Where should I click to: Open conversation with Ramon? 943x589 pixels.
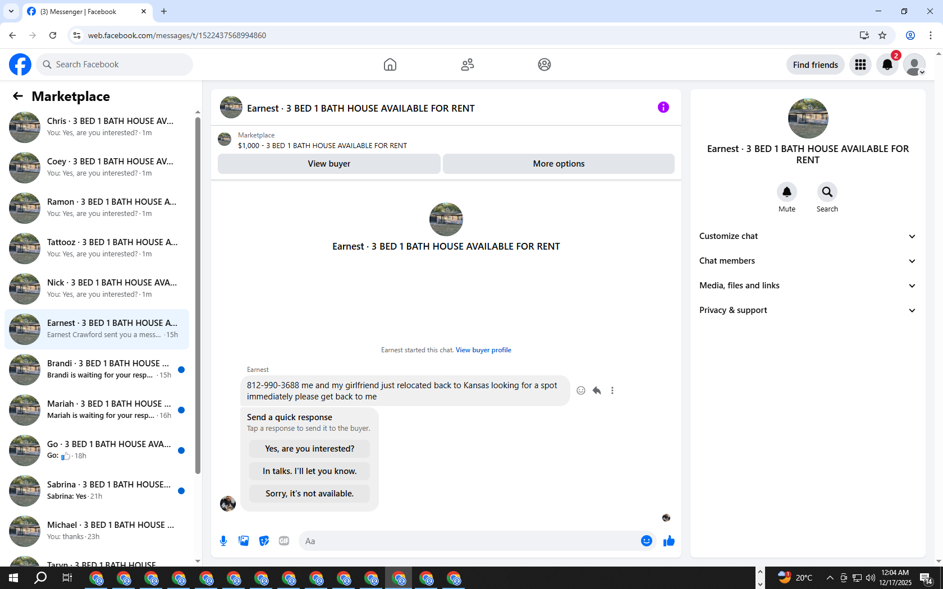tap(97, 208)
